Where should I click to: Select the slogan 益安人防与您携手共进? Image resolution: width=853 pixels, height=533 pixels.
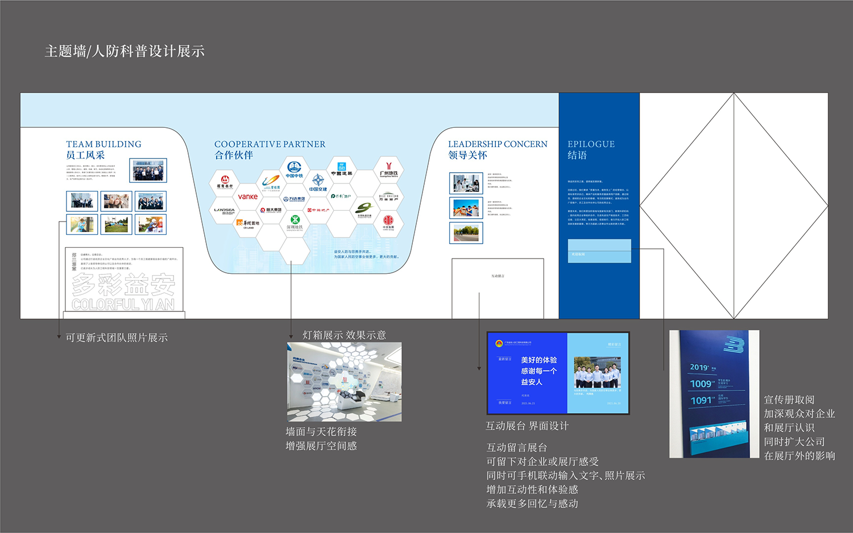(352, 252)
